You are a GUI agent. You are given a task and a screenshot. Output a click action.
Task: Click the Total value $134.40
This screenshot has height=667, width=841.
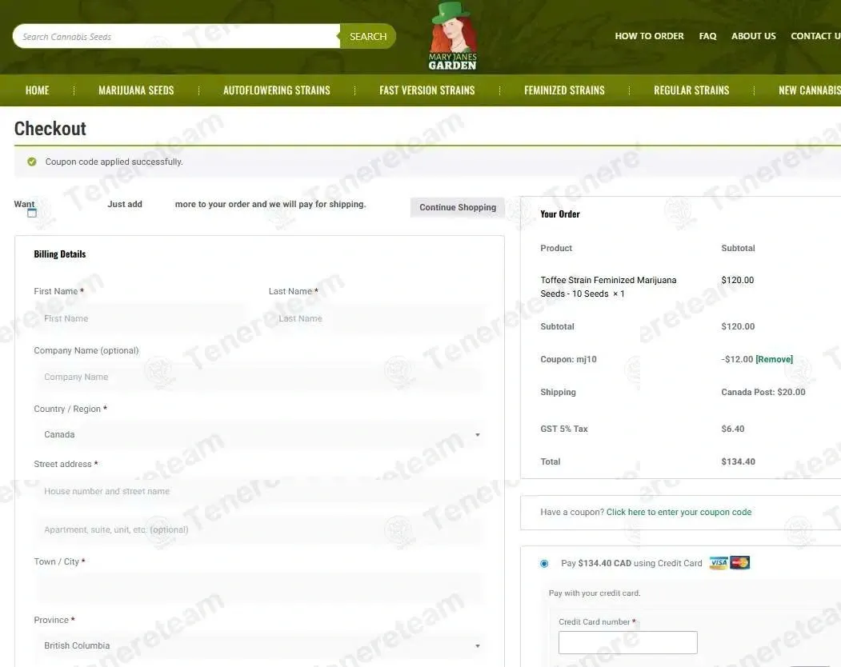738,461
